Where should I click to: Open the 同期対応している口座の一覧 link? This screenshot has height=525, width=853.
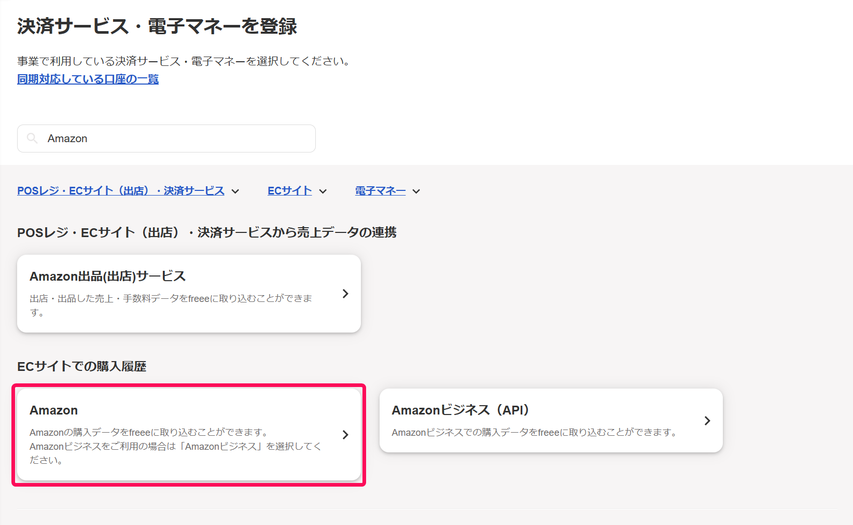pos(88,79)
